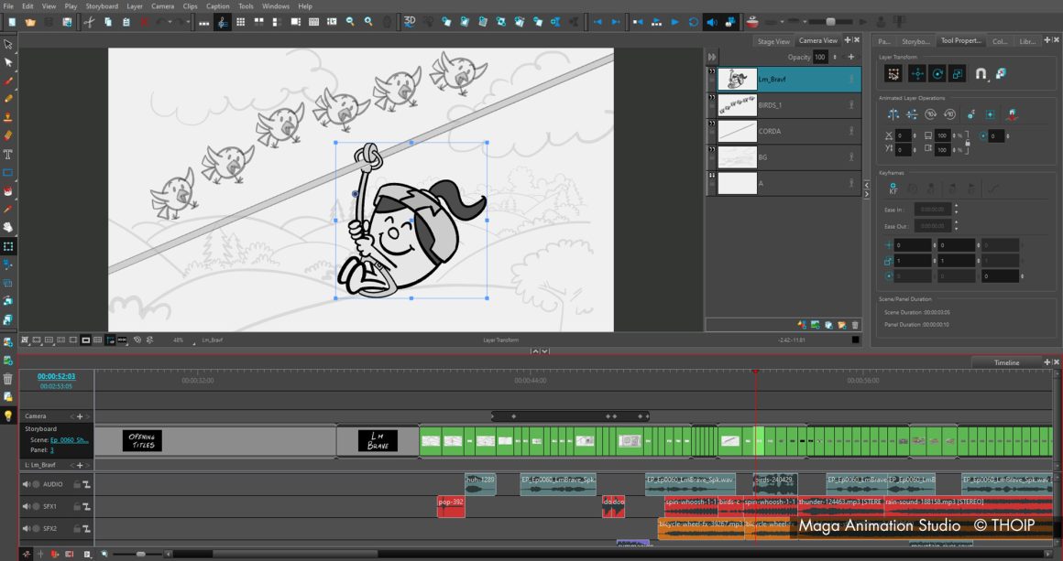This screenshot has width=1063, height=561.
Task: Toggle the sound playback speaker button in toolbar
Action: [x=712, y=22]
